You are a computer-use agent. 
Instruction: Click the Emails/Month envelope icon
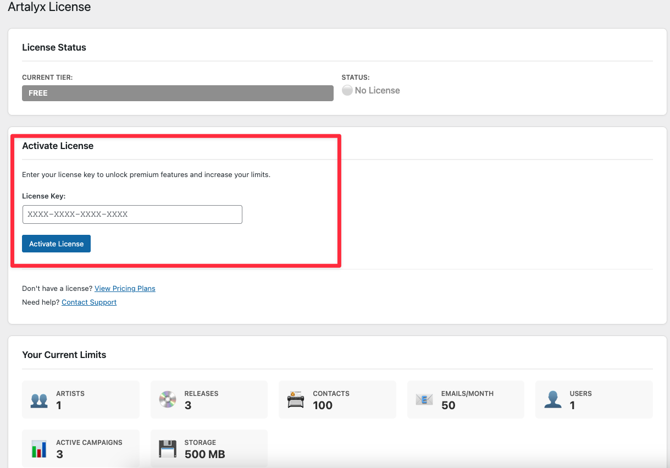click(x=424, y=400)
